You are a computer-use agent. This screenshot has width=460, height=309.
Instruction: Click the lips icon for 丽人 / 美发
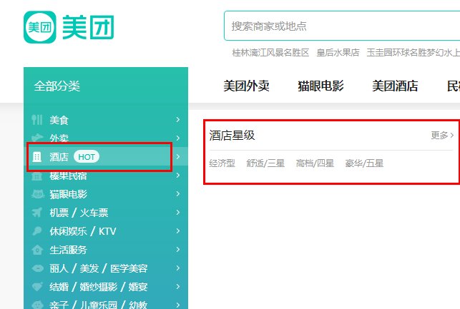click(37, 268)
